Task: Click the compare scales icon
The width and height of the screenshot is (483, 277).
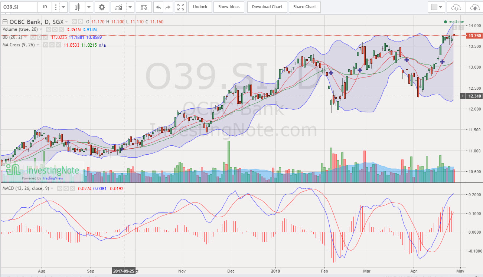Action: [143, 7]
